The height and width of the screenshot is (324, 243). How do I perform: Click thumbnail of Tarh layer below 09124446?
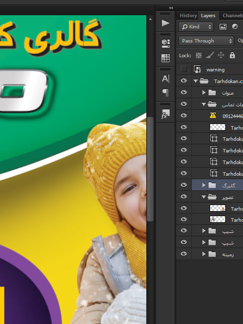pos(218,127)
